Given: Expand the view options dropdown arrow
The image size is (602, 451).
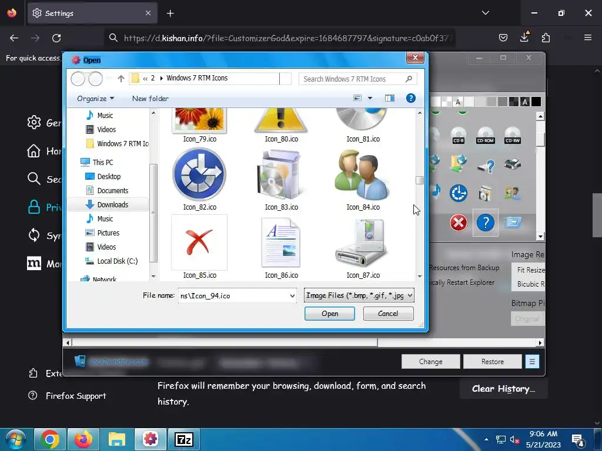Looking at the screenshot, I should [370, 98].
